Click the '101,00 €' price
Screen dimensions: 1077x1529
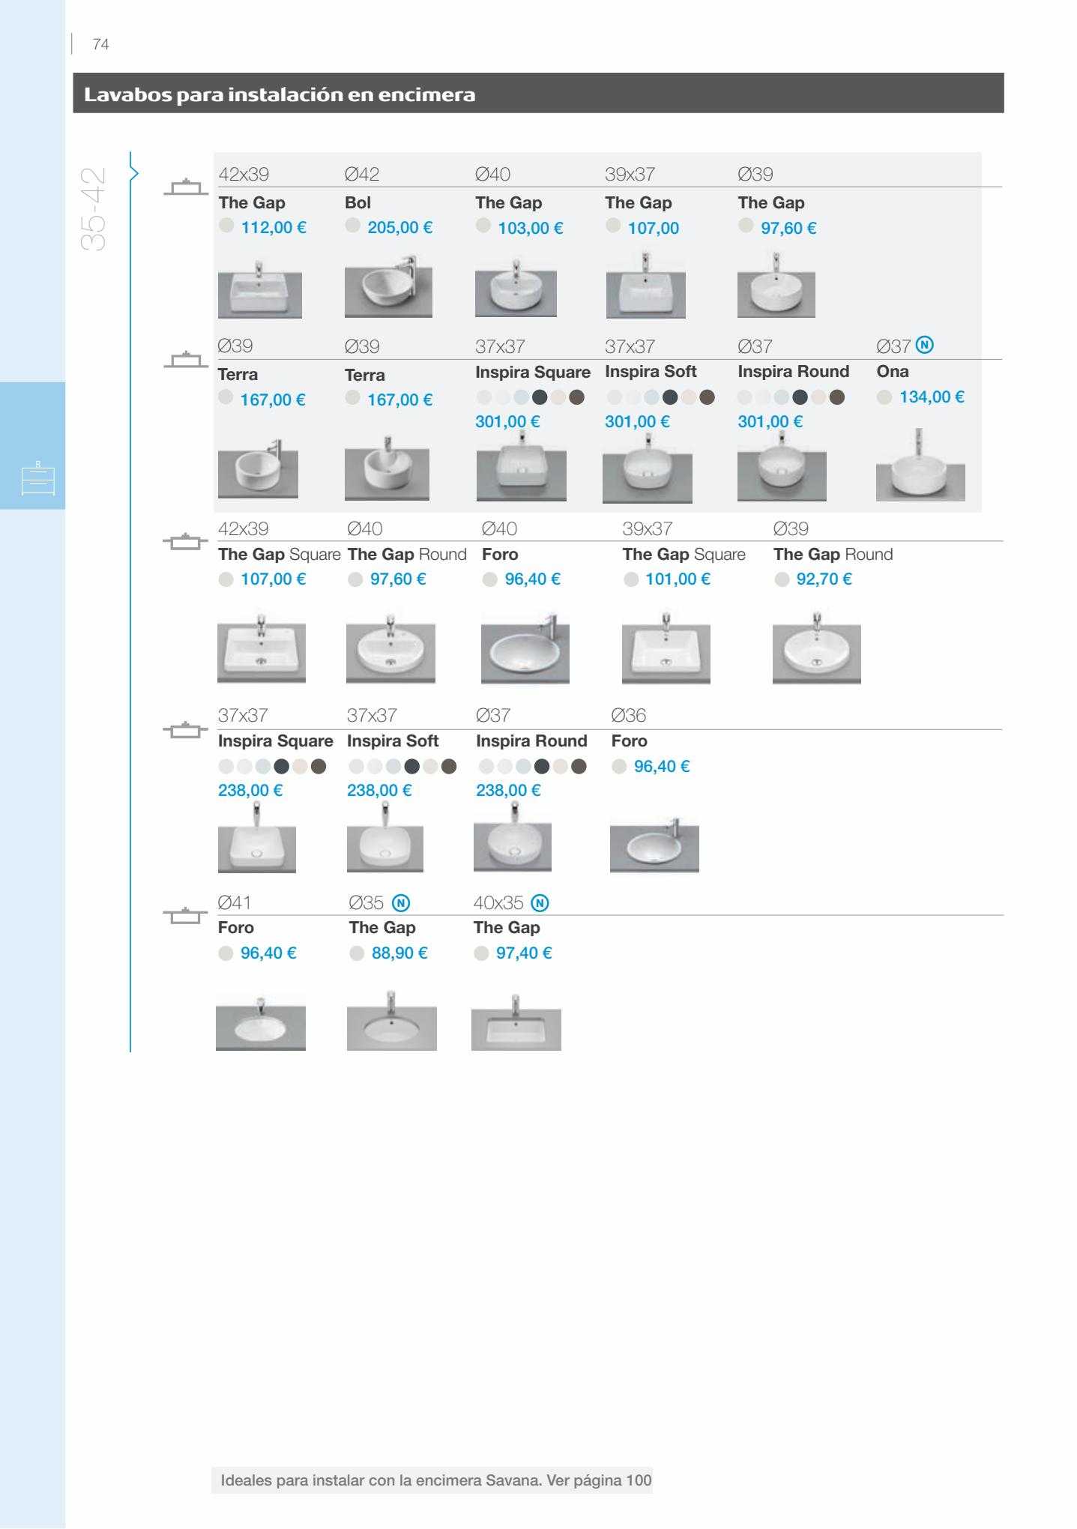pyautogui.click(x=678, y=579)
